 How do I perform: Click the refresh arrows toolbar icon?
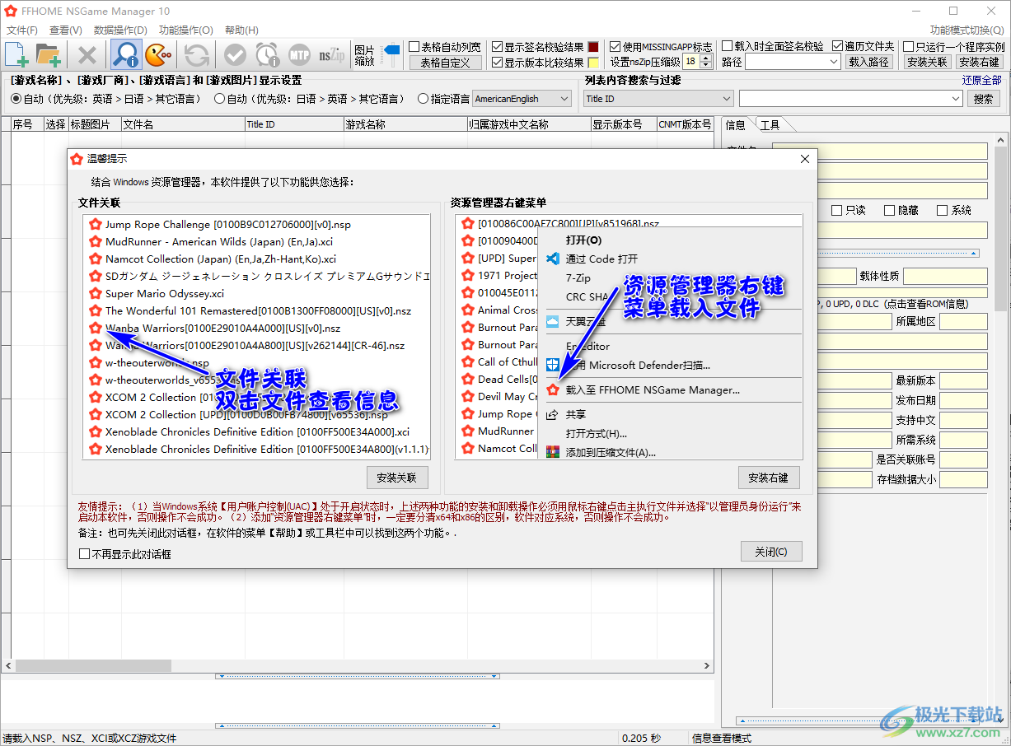[196, 55]
